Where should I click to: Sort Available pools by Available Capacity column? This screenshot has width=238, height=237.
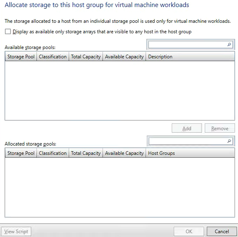(x=124, y=57)
